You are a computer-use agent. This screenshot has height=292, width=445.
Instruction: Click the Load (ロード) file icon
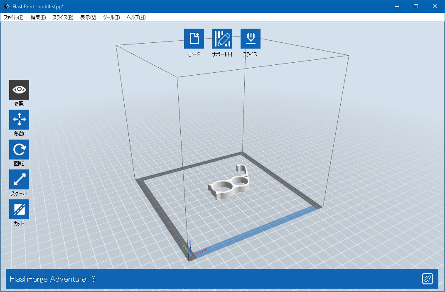click(194, 39)
